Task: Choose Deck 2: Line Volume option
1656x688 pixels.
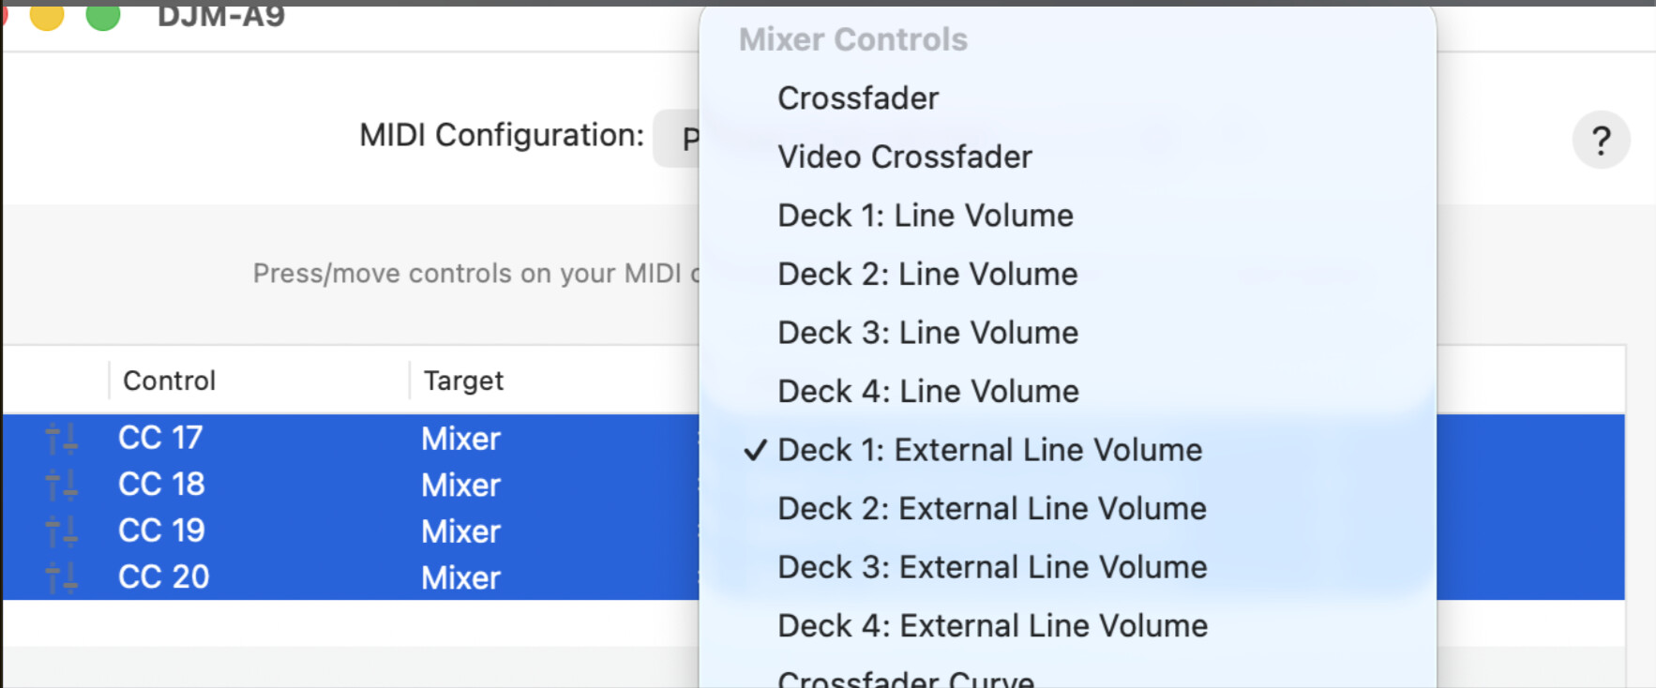Action: tap(927, 274)
